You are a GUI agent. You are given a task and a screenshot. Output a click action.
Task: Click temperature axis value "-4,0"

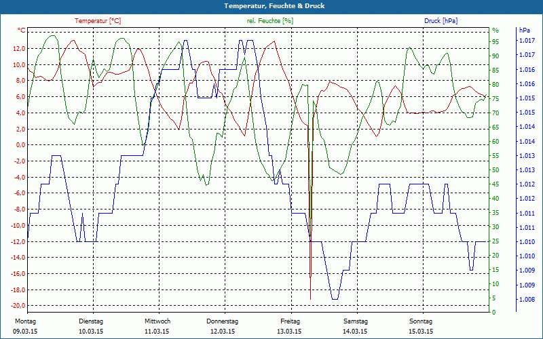coord(20,177)
